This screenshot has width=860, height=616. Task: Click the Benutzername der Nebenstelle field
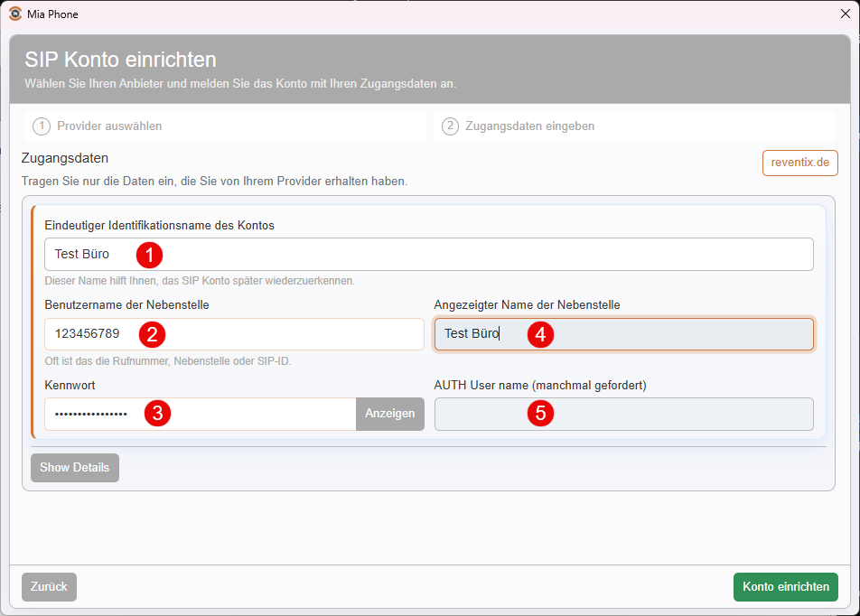[234, 334]
